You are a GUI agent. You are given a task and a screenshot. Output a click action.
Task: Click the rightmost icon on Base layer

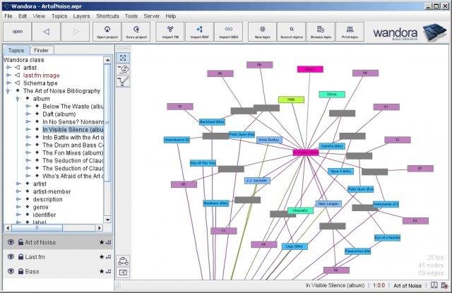108,271
